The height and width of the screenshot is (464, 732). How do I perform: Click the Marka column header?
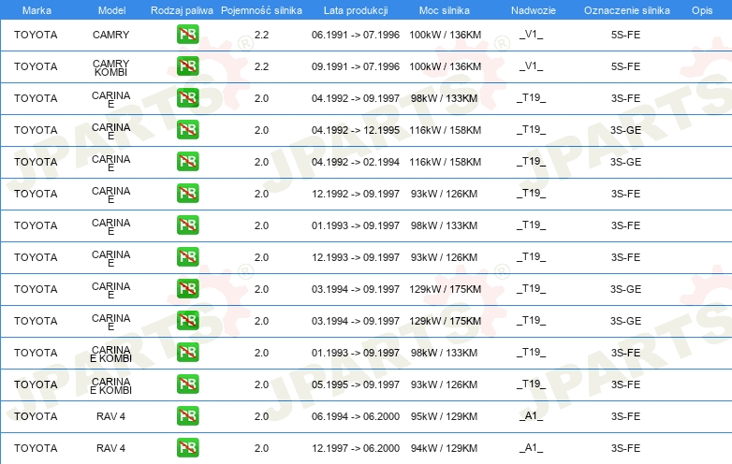click(37, 10)
